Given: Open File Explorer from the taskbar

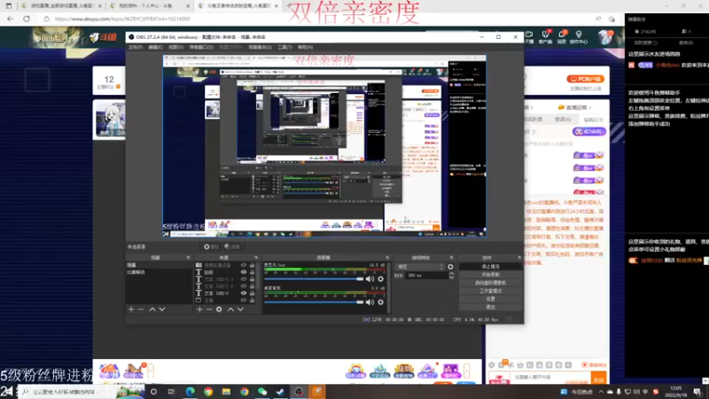Looking at the screenshot, I should [x=226, y=392].
